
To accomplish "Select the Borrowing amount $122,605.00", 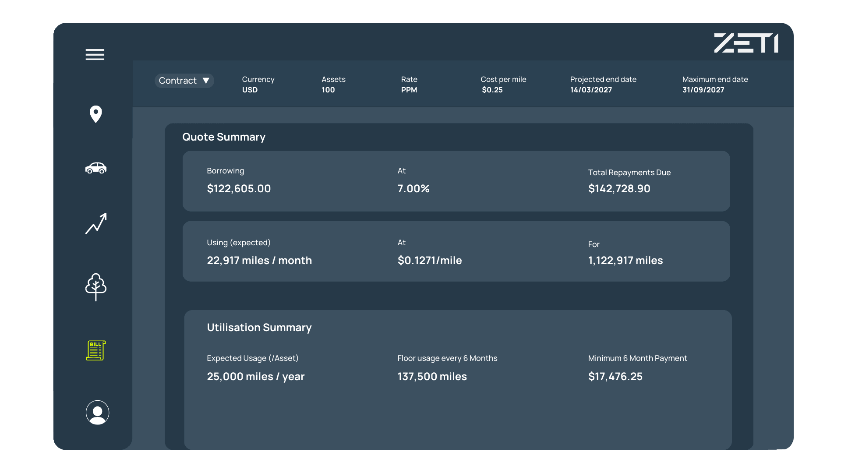I will tap(239, 189).
